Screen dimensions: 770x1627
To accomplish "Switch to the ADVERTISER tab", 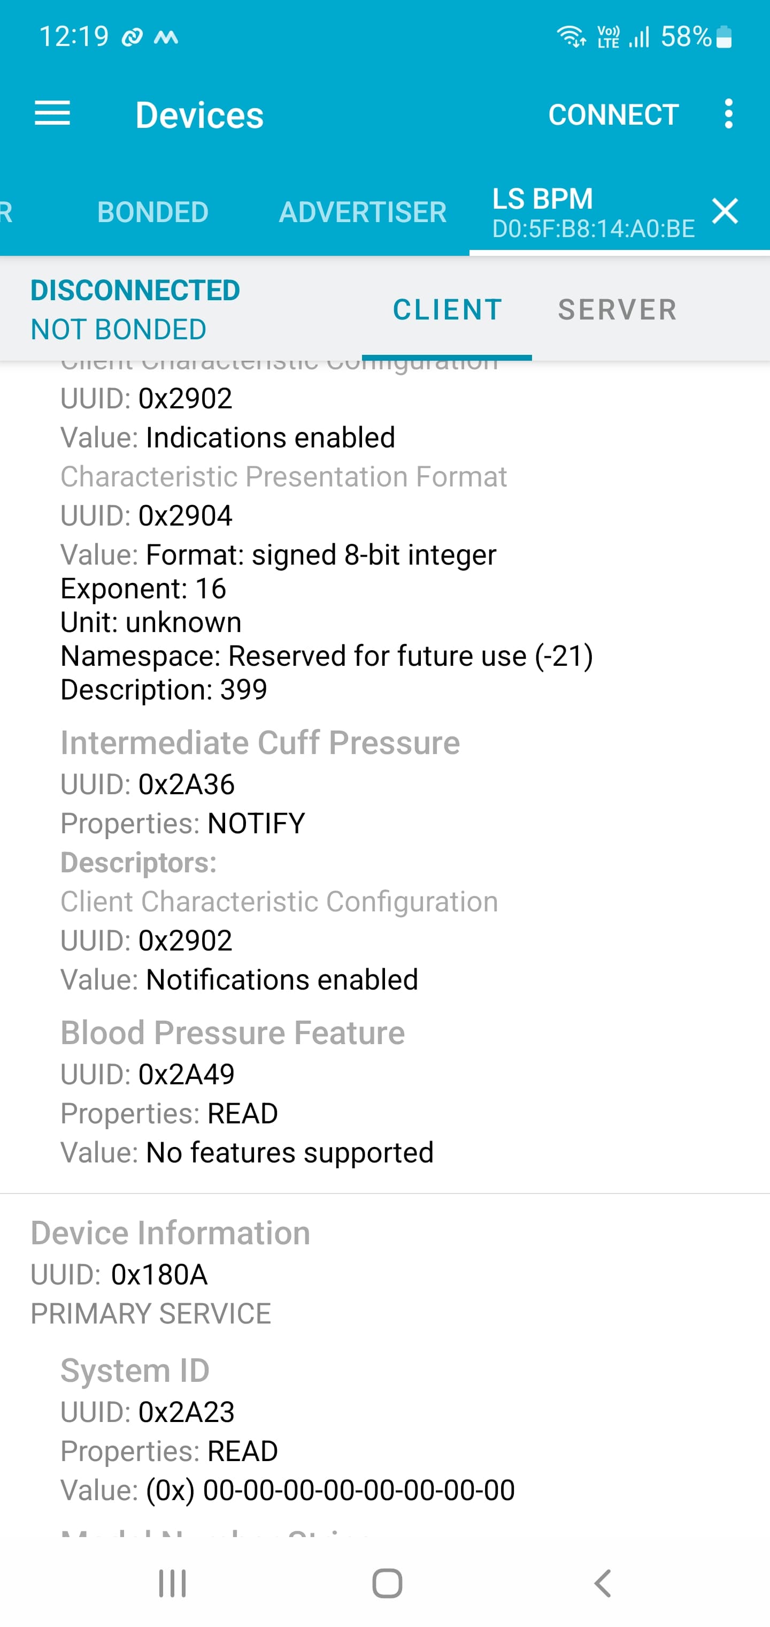I will (363, 211).
